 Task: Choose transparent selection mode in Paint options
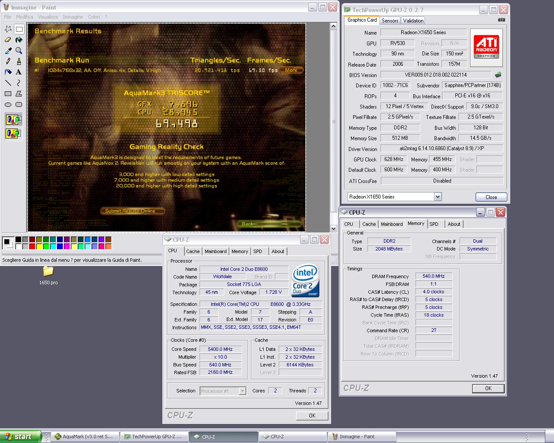13,133
